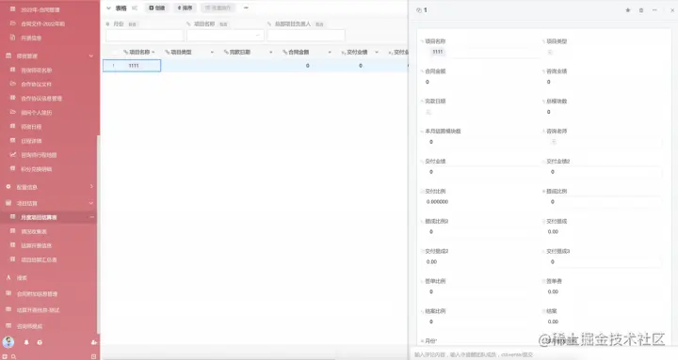Viewport: 678px width, 360px height.
Task: Open the 合同金额 column header arrow
Action: tap(330, 53)
